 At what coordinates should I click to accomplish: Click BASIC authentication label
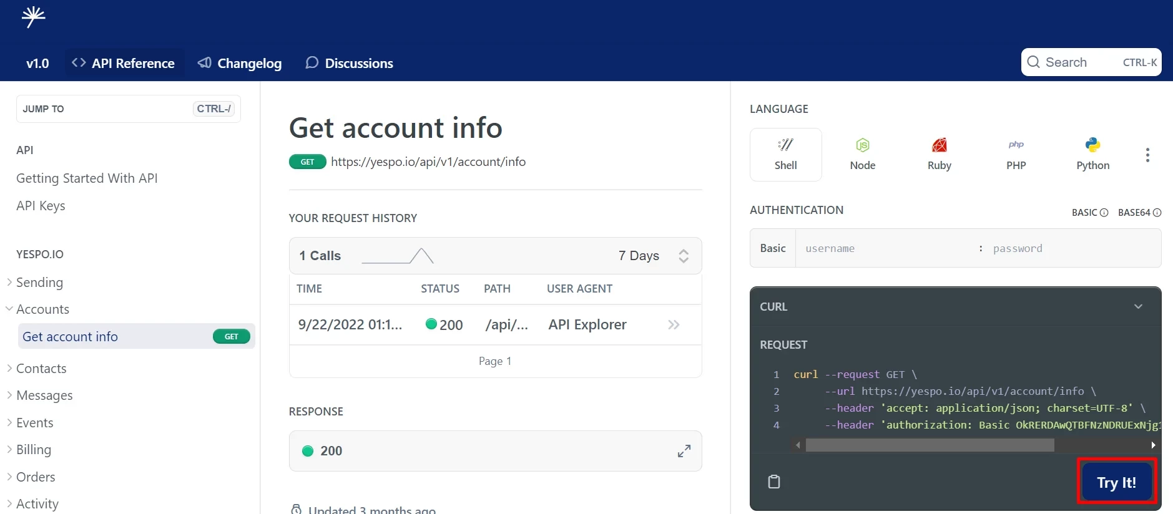[1084, 213]
